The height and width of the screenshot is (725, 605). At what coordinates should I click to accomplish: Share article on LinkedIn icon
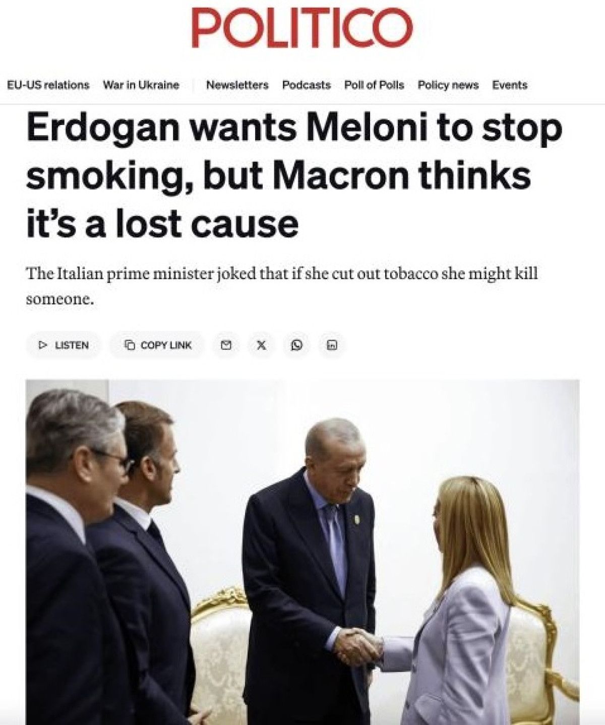332,345
